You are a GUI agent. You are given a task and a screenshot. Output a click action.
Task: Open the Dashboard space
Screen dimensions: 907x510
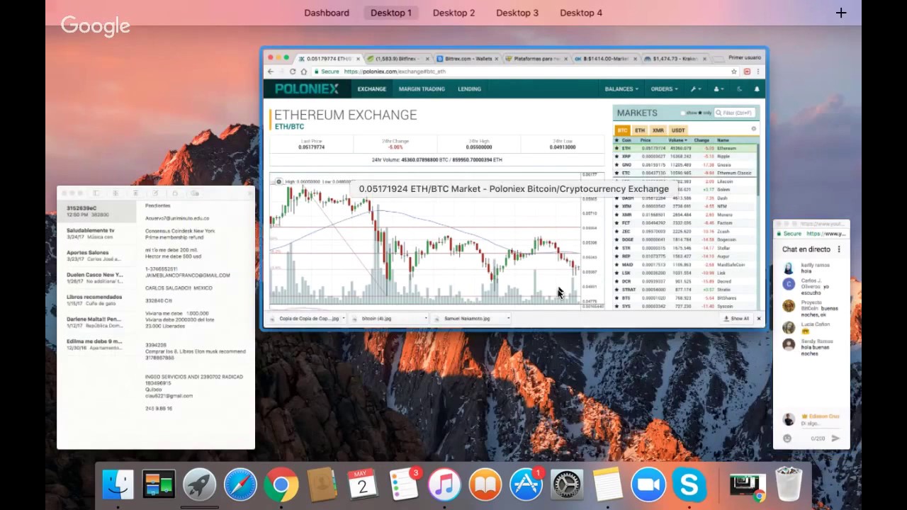327,13
